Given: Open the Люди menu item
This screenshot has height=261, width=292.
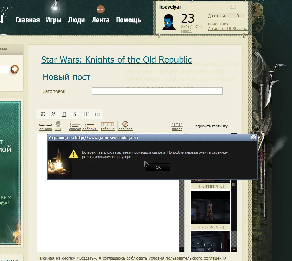Looking at the screenshot, I should click(x=77, y=20).
